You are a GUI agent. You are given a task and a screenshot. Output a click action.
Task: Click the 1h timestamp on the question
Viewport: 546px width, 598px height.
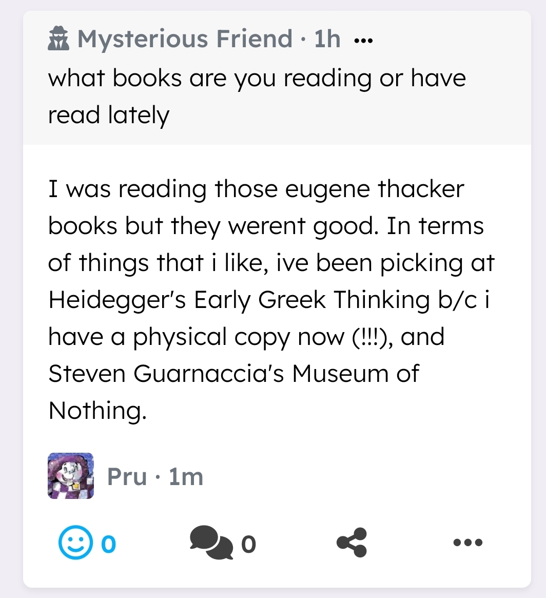[x=327, y=38]
